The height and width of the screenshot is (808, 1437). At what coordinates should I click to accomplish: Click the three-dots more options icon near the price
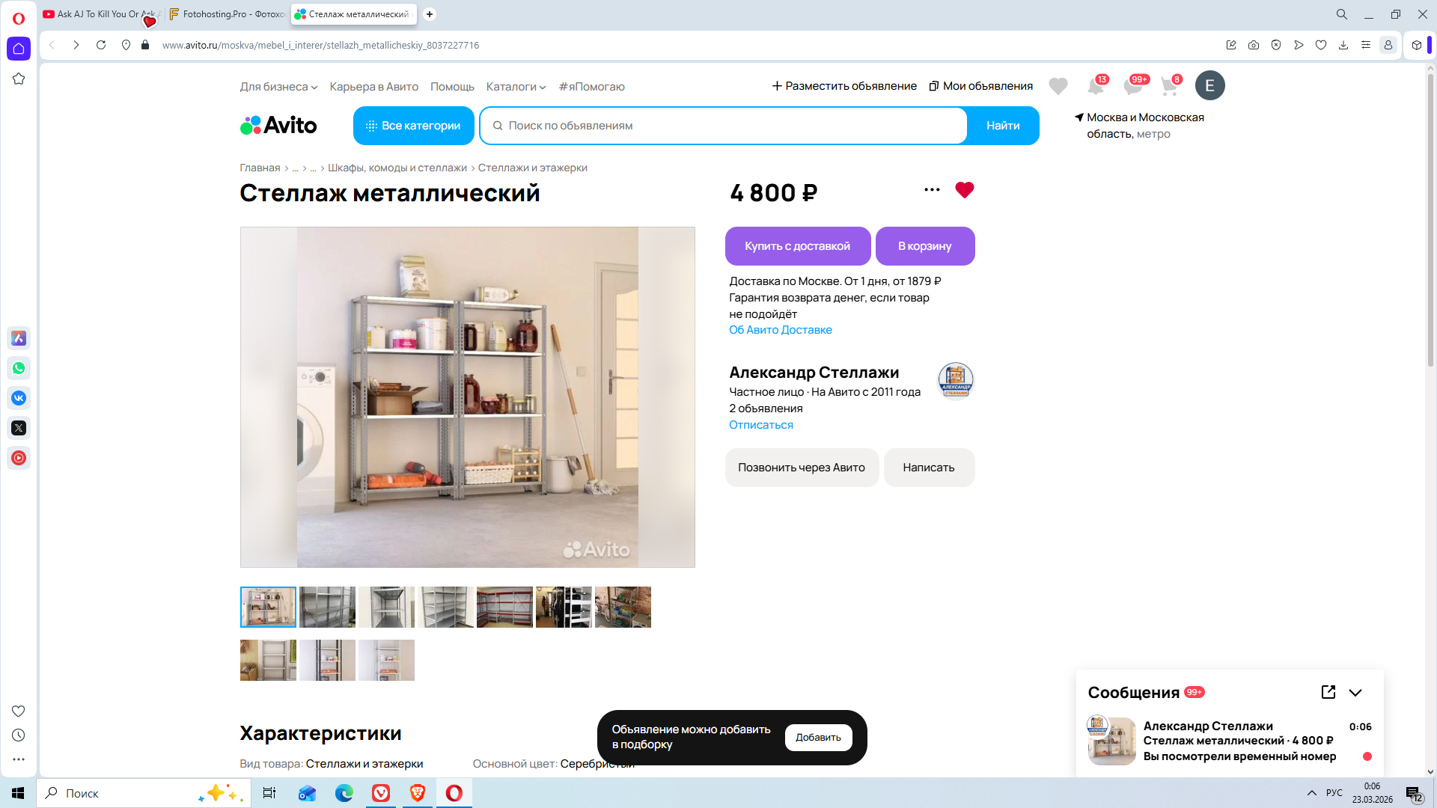point(932,190)
